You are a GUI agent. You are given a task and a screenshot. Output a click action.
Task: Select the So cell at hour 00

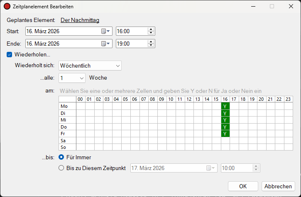pos(81,147)
